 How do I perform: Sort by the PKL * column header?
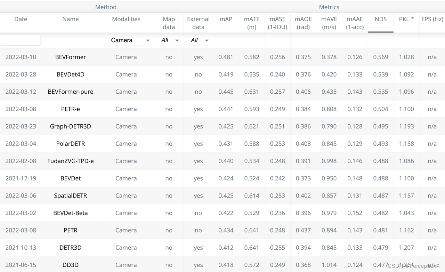tap(406, 19)
